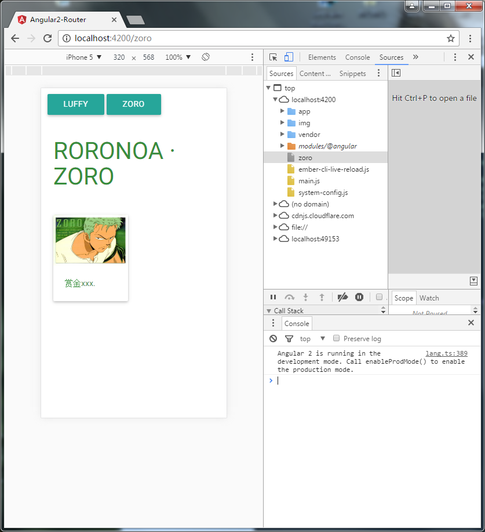Screen dimensions: 485x532
Task: Click the console filter funnel icon
Action: coord(289,339)
